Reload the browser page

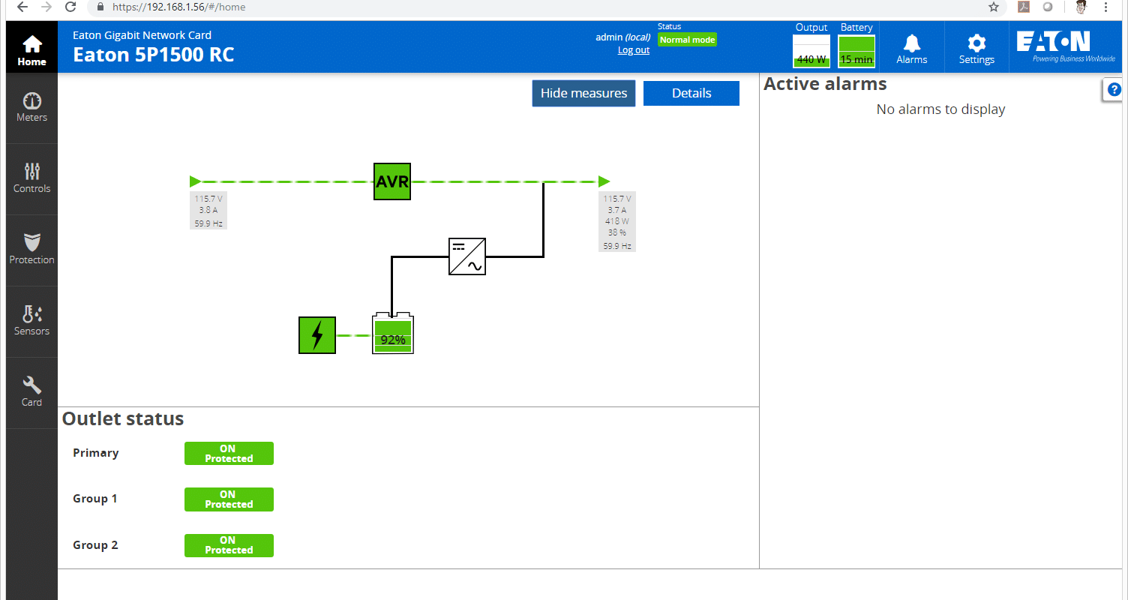pos(70,7)
